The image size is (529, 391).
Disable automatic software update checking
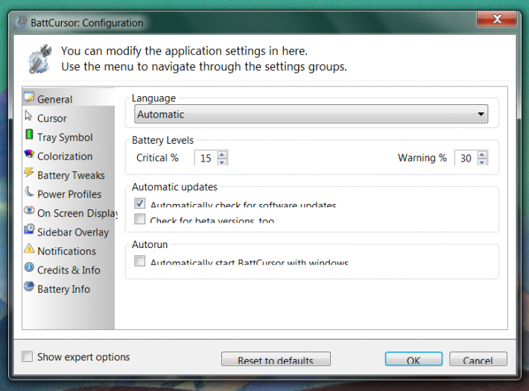coord(139,203)
